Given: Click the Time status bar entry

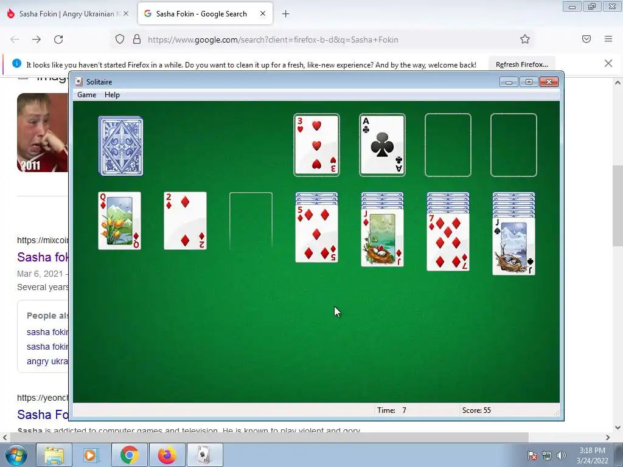Looking at the screenshot, I should coord(392,410).
